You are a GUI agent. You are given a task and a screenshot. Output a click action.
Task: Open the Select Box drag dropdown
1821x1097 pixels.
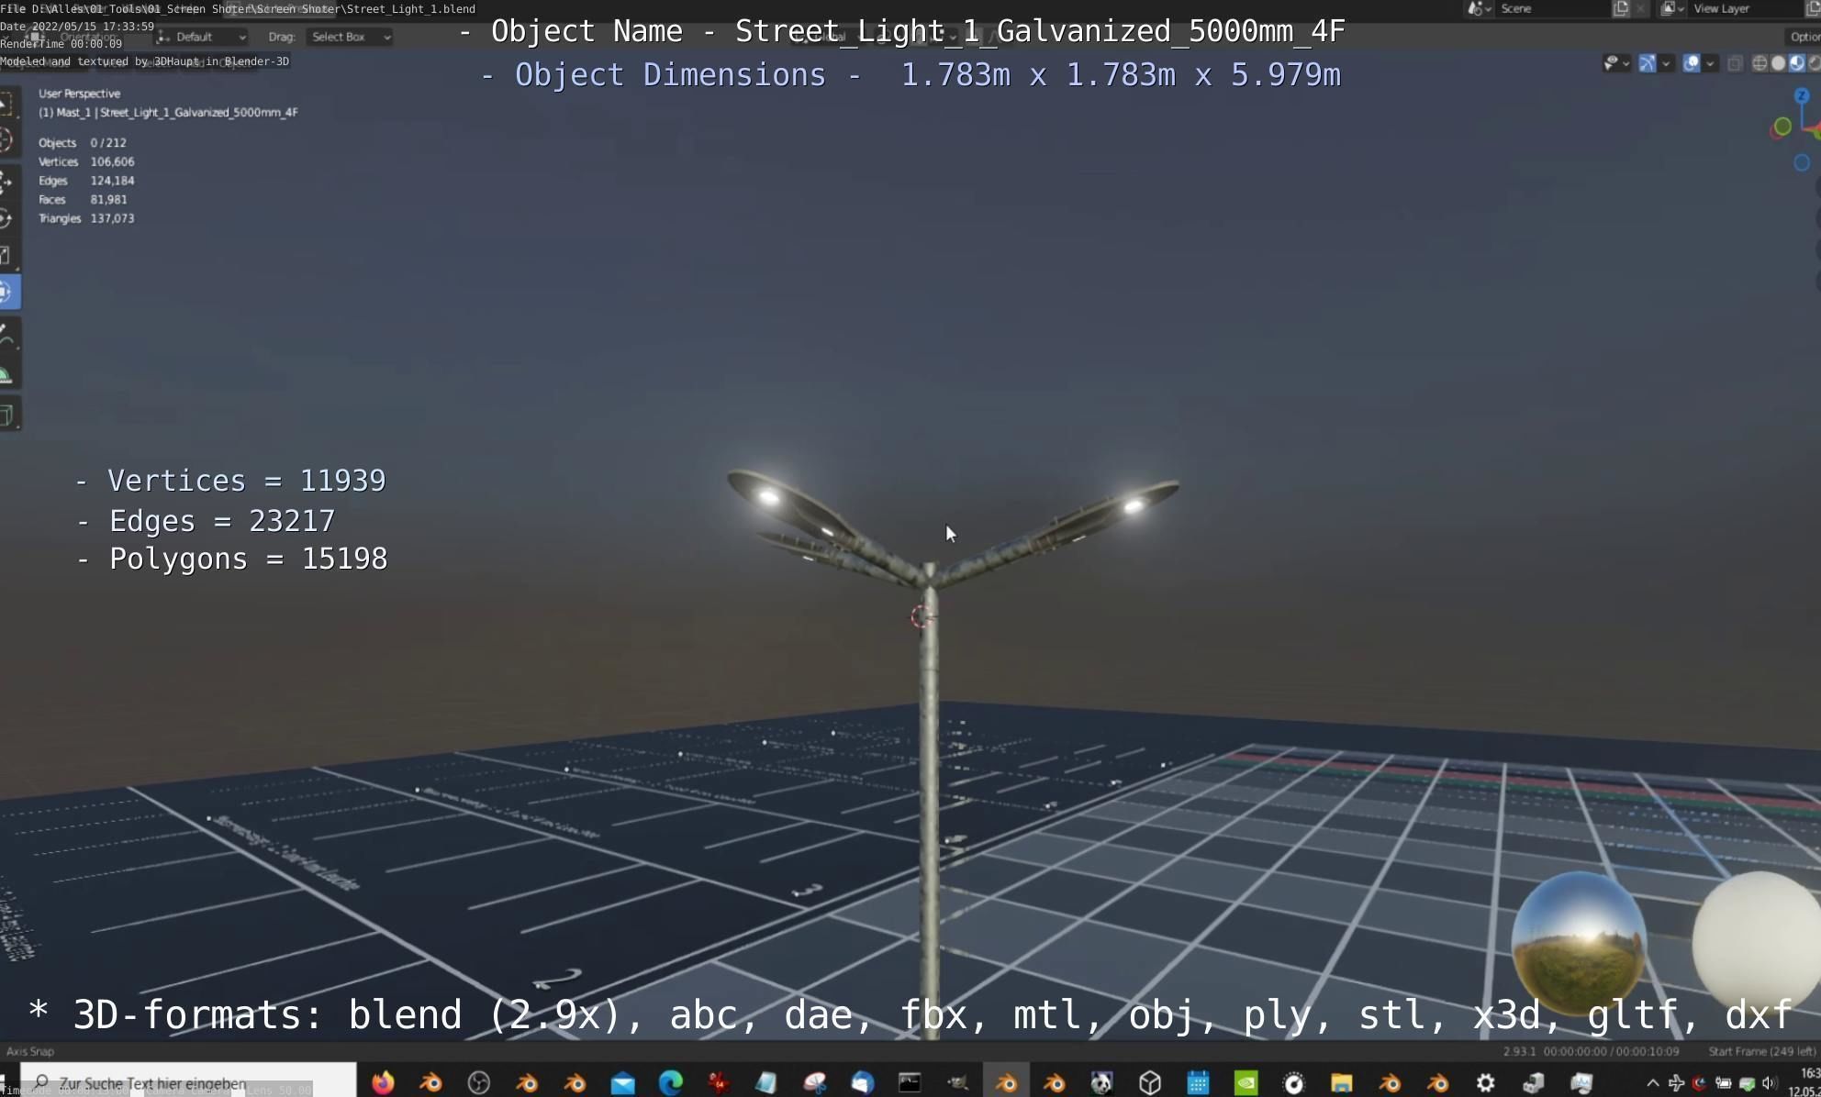click(350, 37)
